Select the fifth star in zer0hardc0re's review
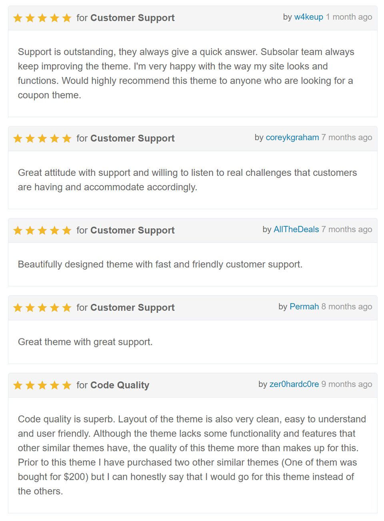The image size is (384, 521). pyautogui.click(x=67, y=386)
